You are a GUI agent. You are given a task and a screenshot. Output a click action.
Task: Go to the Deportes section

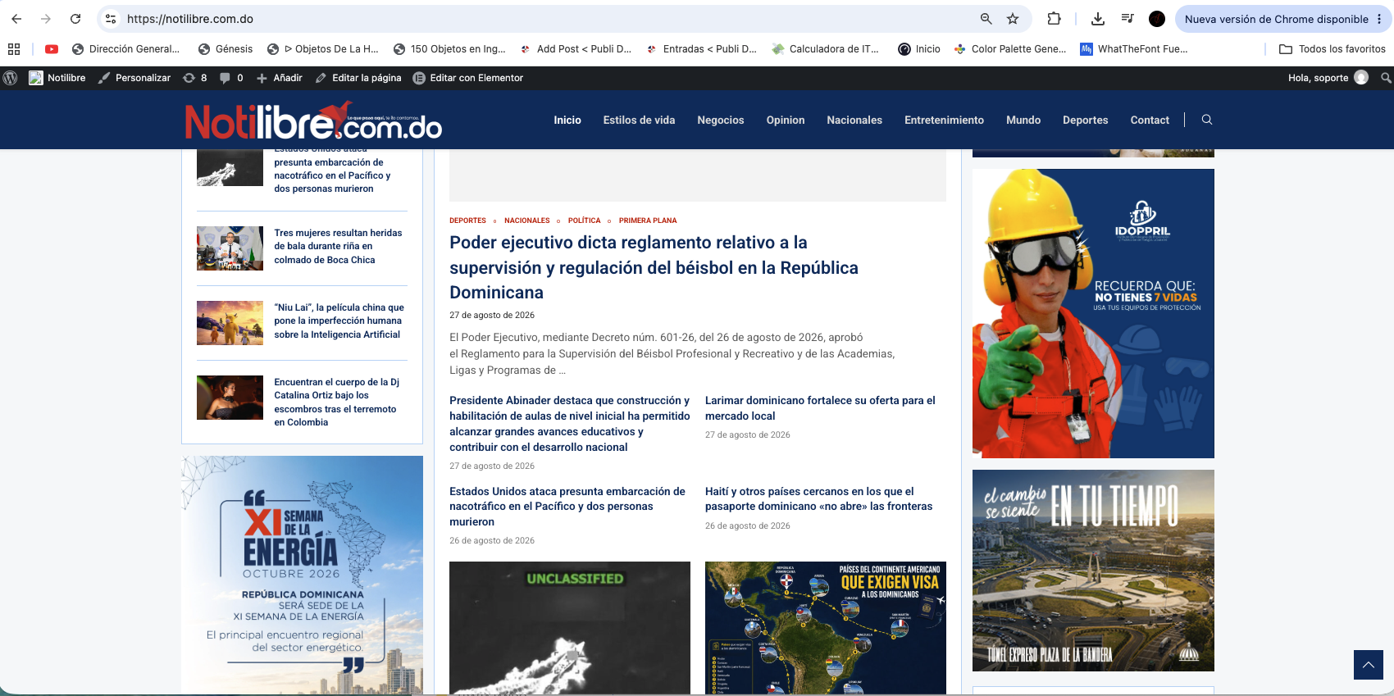[x=1086, y=120]
